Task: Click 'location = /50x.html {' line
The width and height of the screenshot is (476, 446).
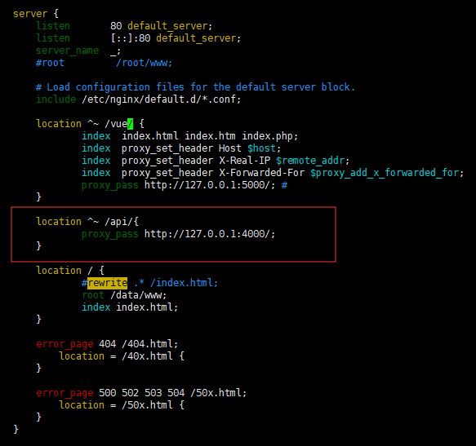Action: pyautogui.click(x=122, y=405)
